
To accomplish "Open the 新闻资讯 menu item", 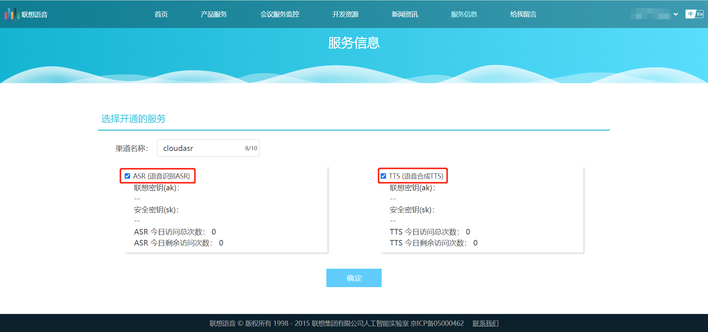I will pos(405,14).
